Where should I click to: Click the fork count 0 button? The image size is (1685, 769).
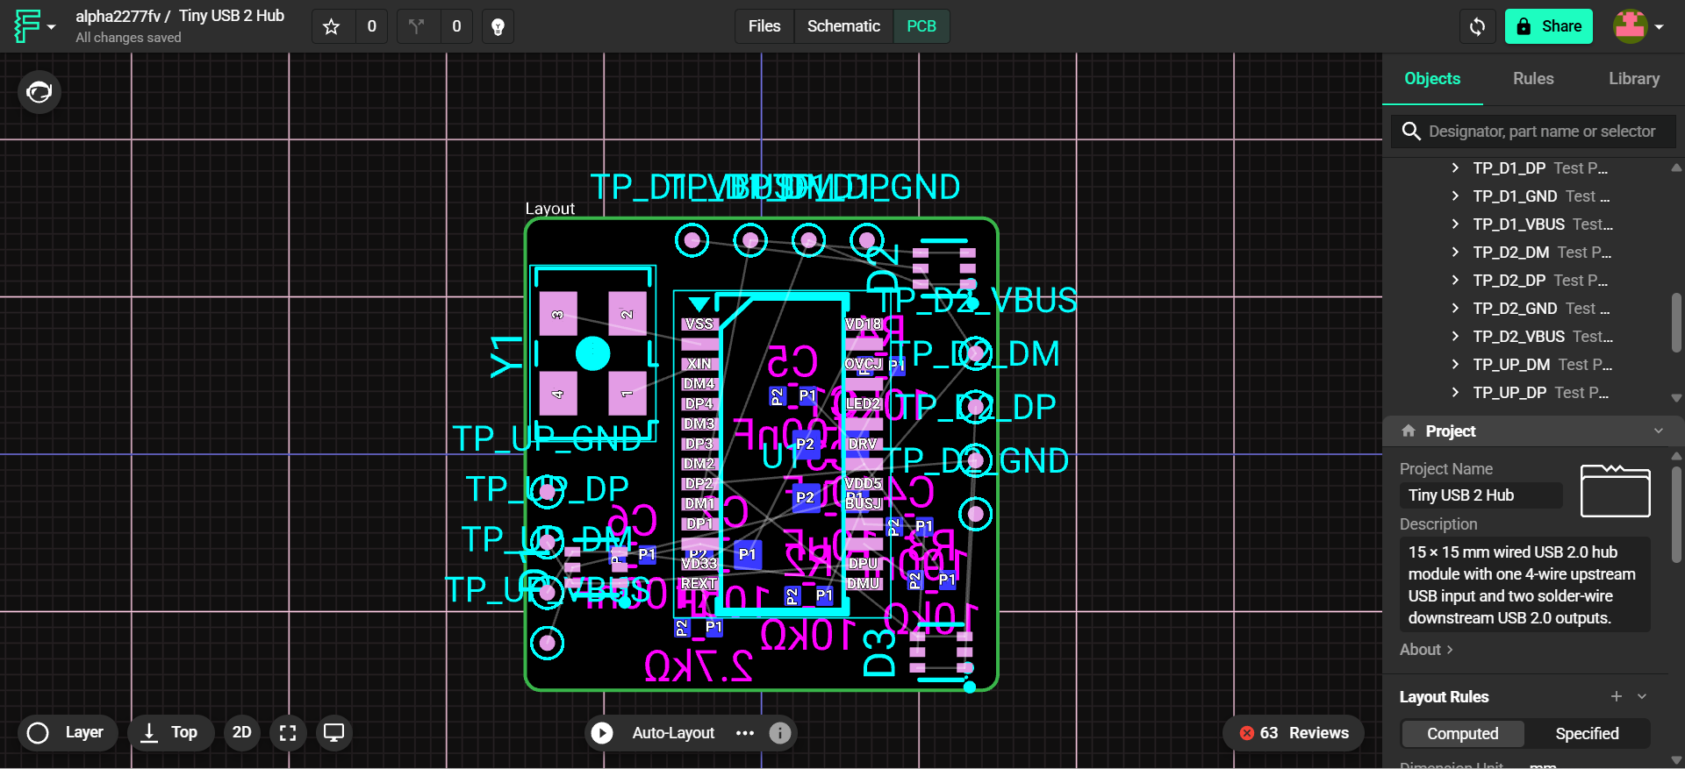click(456, 27)
